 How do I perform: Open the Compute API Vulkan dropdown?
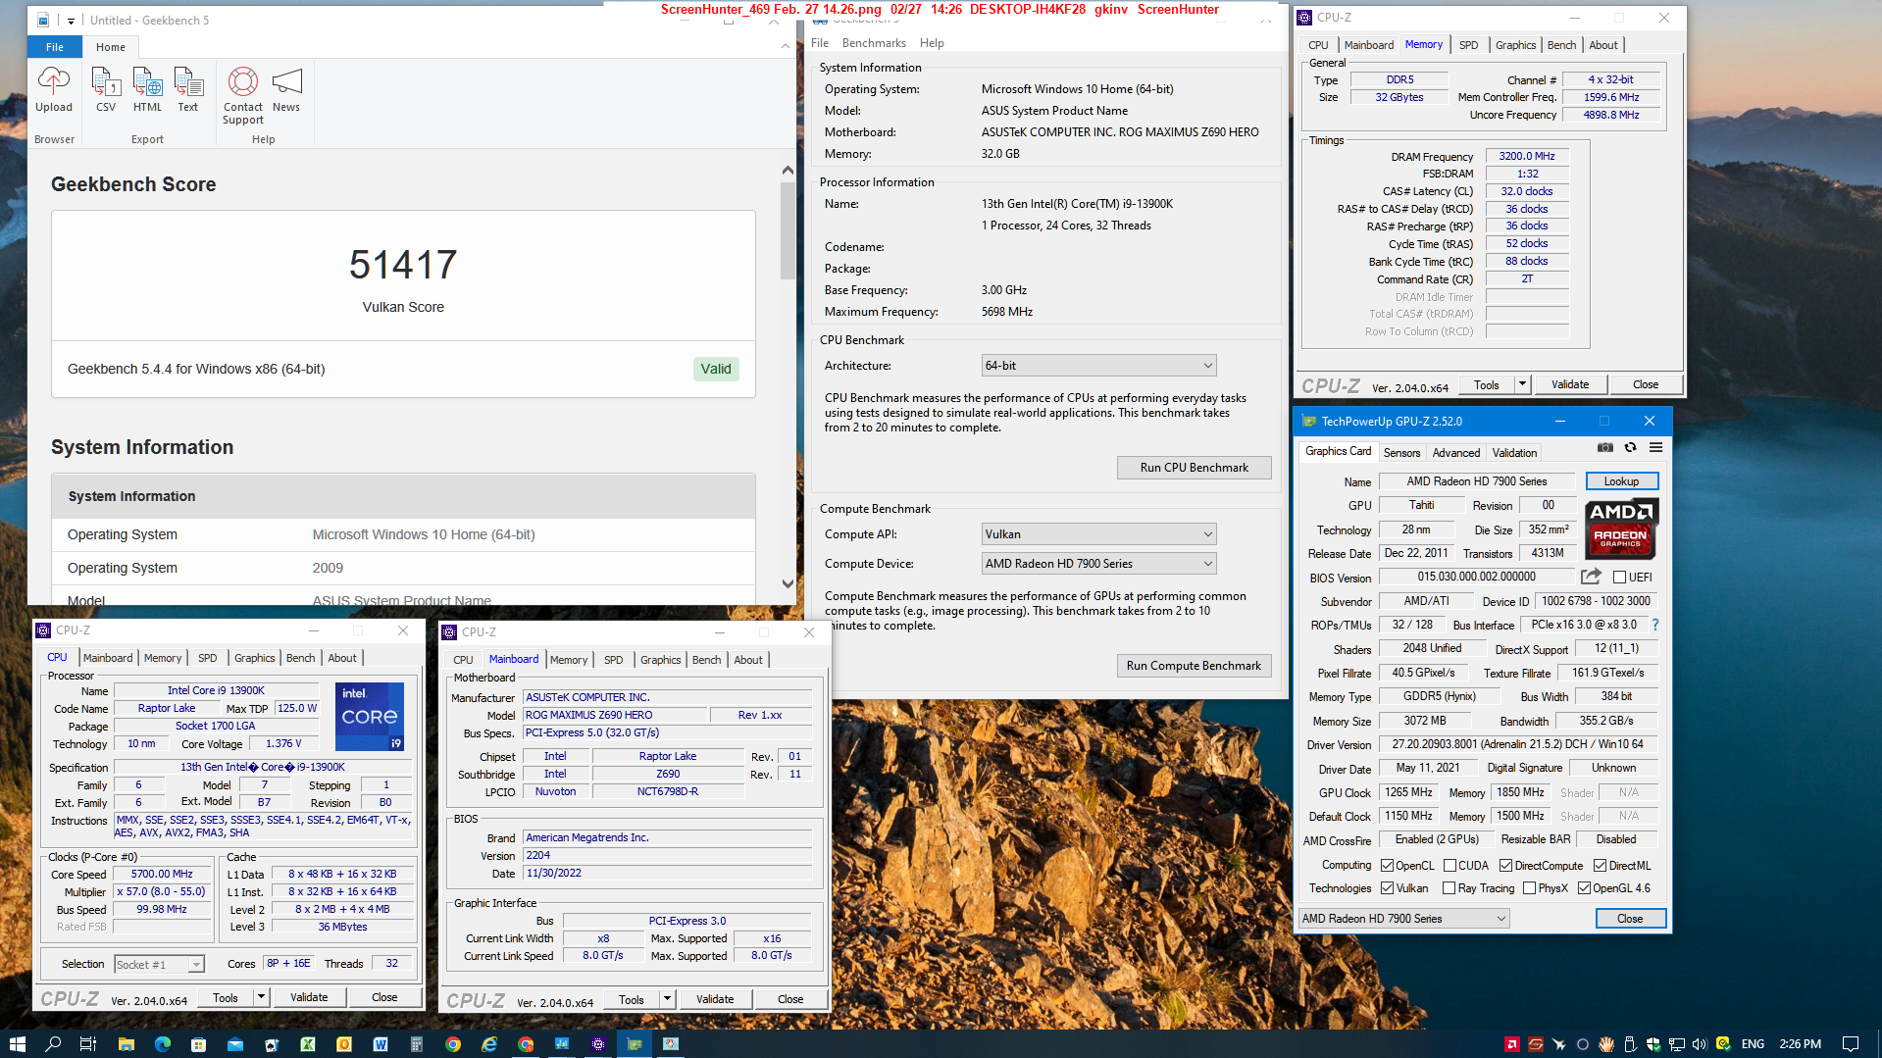tap(1098, 534)
